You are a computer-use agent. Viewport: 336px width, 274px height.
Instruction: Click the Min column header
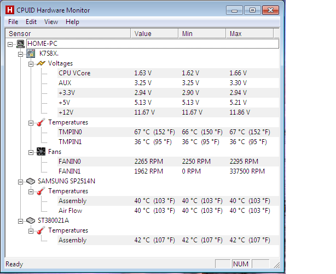202,33
